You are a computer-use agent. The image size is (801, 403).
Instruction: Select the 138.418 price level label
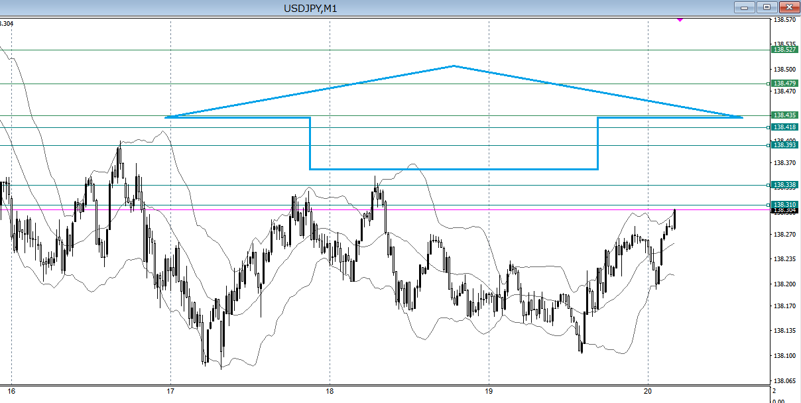click(784, 127)
